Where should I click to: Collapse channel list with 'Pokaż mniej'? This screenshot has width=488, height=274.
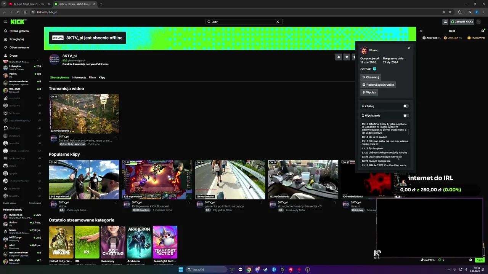35,203
